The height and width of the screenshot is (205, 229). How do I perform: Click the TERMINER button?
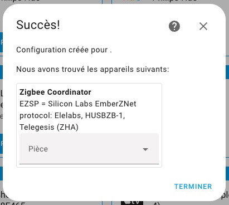point(193,187)
